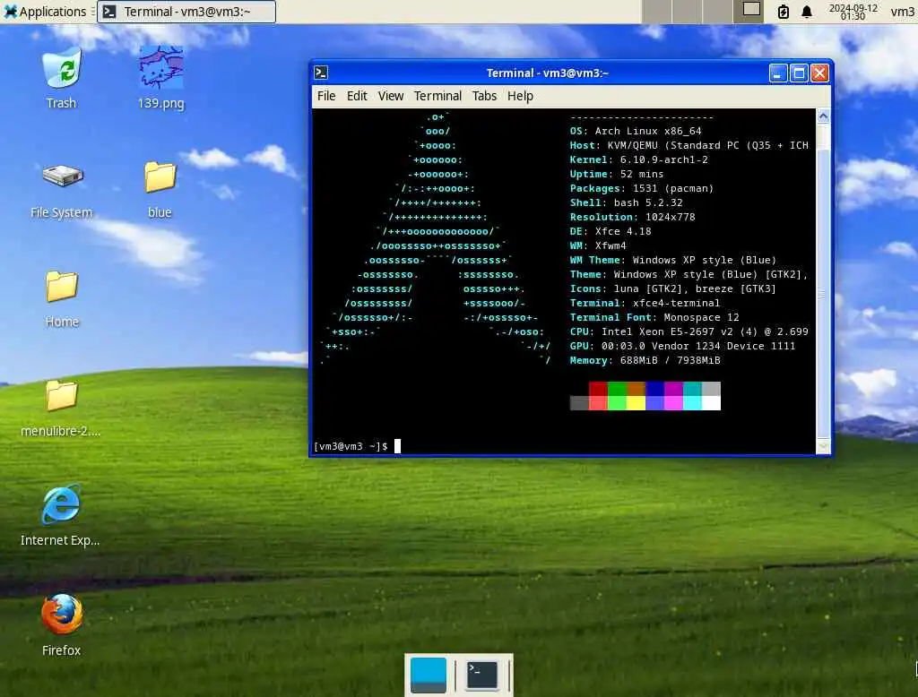
Task: Click the power manager battery tray icon
Action: 784,11
